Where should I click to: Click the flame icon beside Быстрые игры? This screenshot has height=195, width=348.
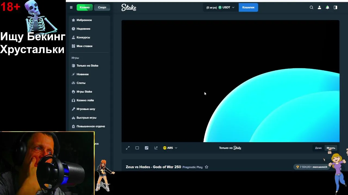73,118
